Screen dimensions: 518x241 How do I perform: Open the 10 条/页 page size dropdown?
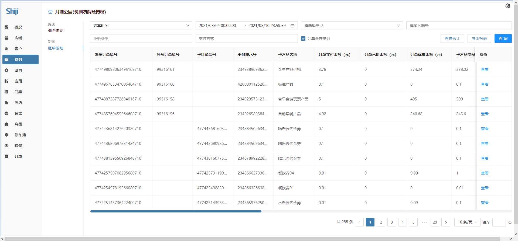click(x=467, y=222)
